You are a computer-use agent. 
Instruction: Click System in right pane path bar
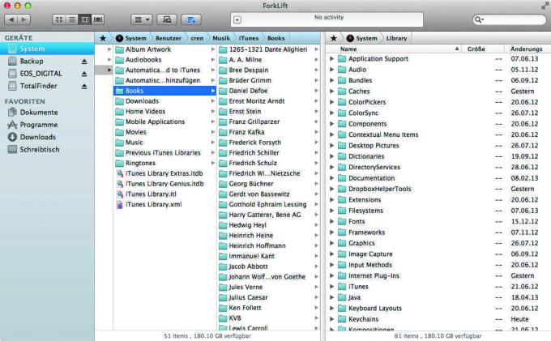pos(361,38)
